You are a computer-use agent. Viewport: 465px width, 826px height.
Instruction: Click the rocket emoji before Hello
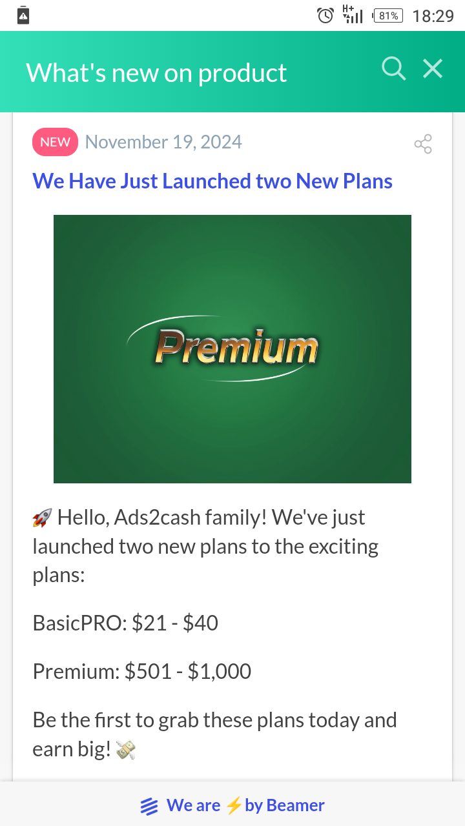point(42,518)
